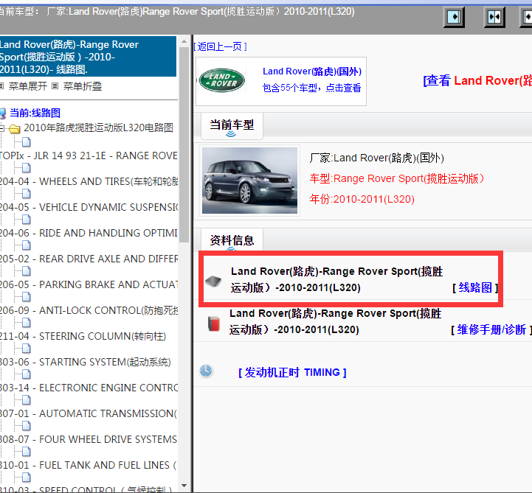Image resolution: width=532 pixels, height=493 pixels.
Task: Open 204-06 RIDE AND HANDLING item
Action: click(x=89, y=233)
